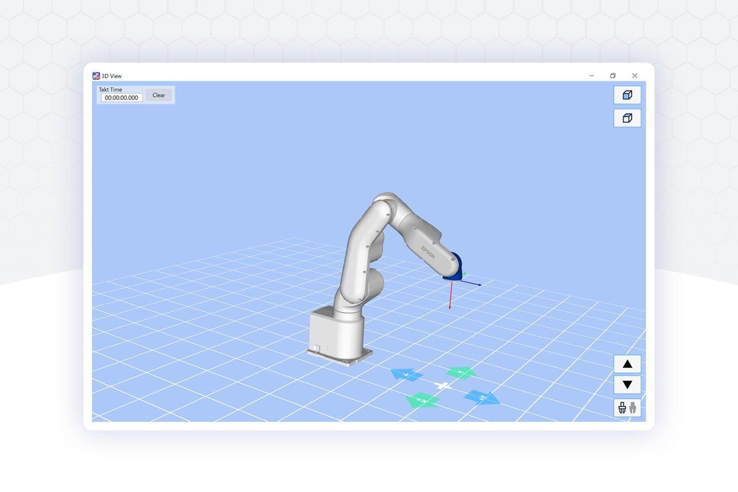Select the robot's square base
Screen dimensions: 738x492
338,337
